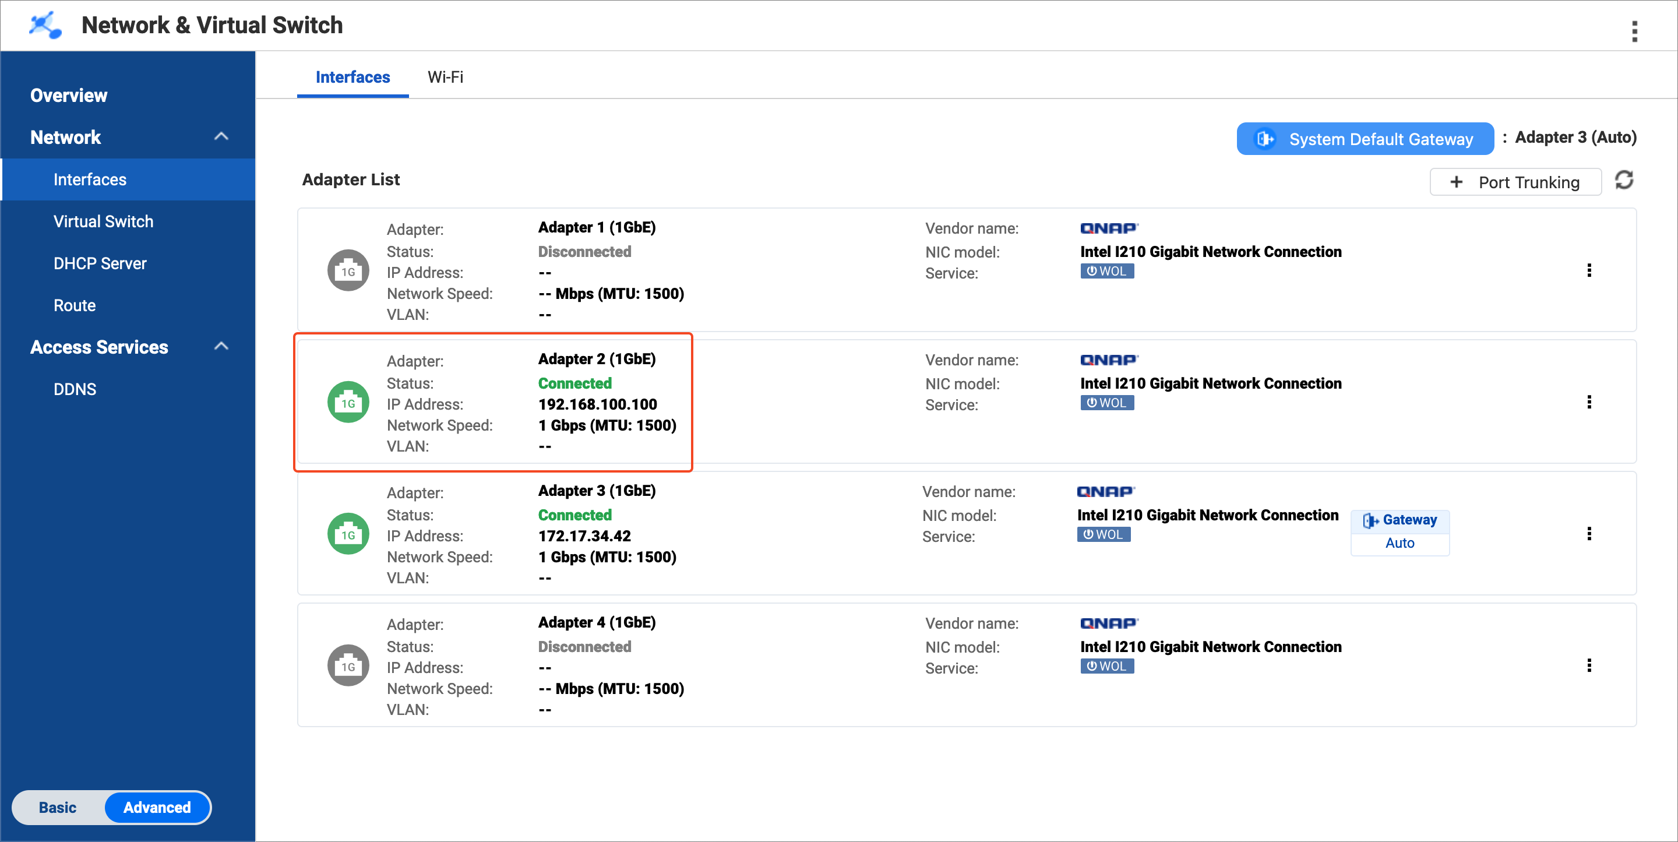Click the WOL badge on Adapter 2

(1107, 403)
